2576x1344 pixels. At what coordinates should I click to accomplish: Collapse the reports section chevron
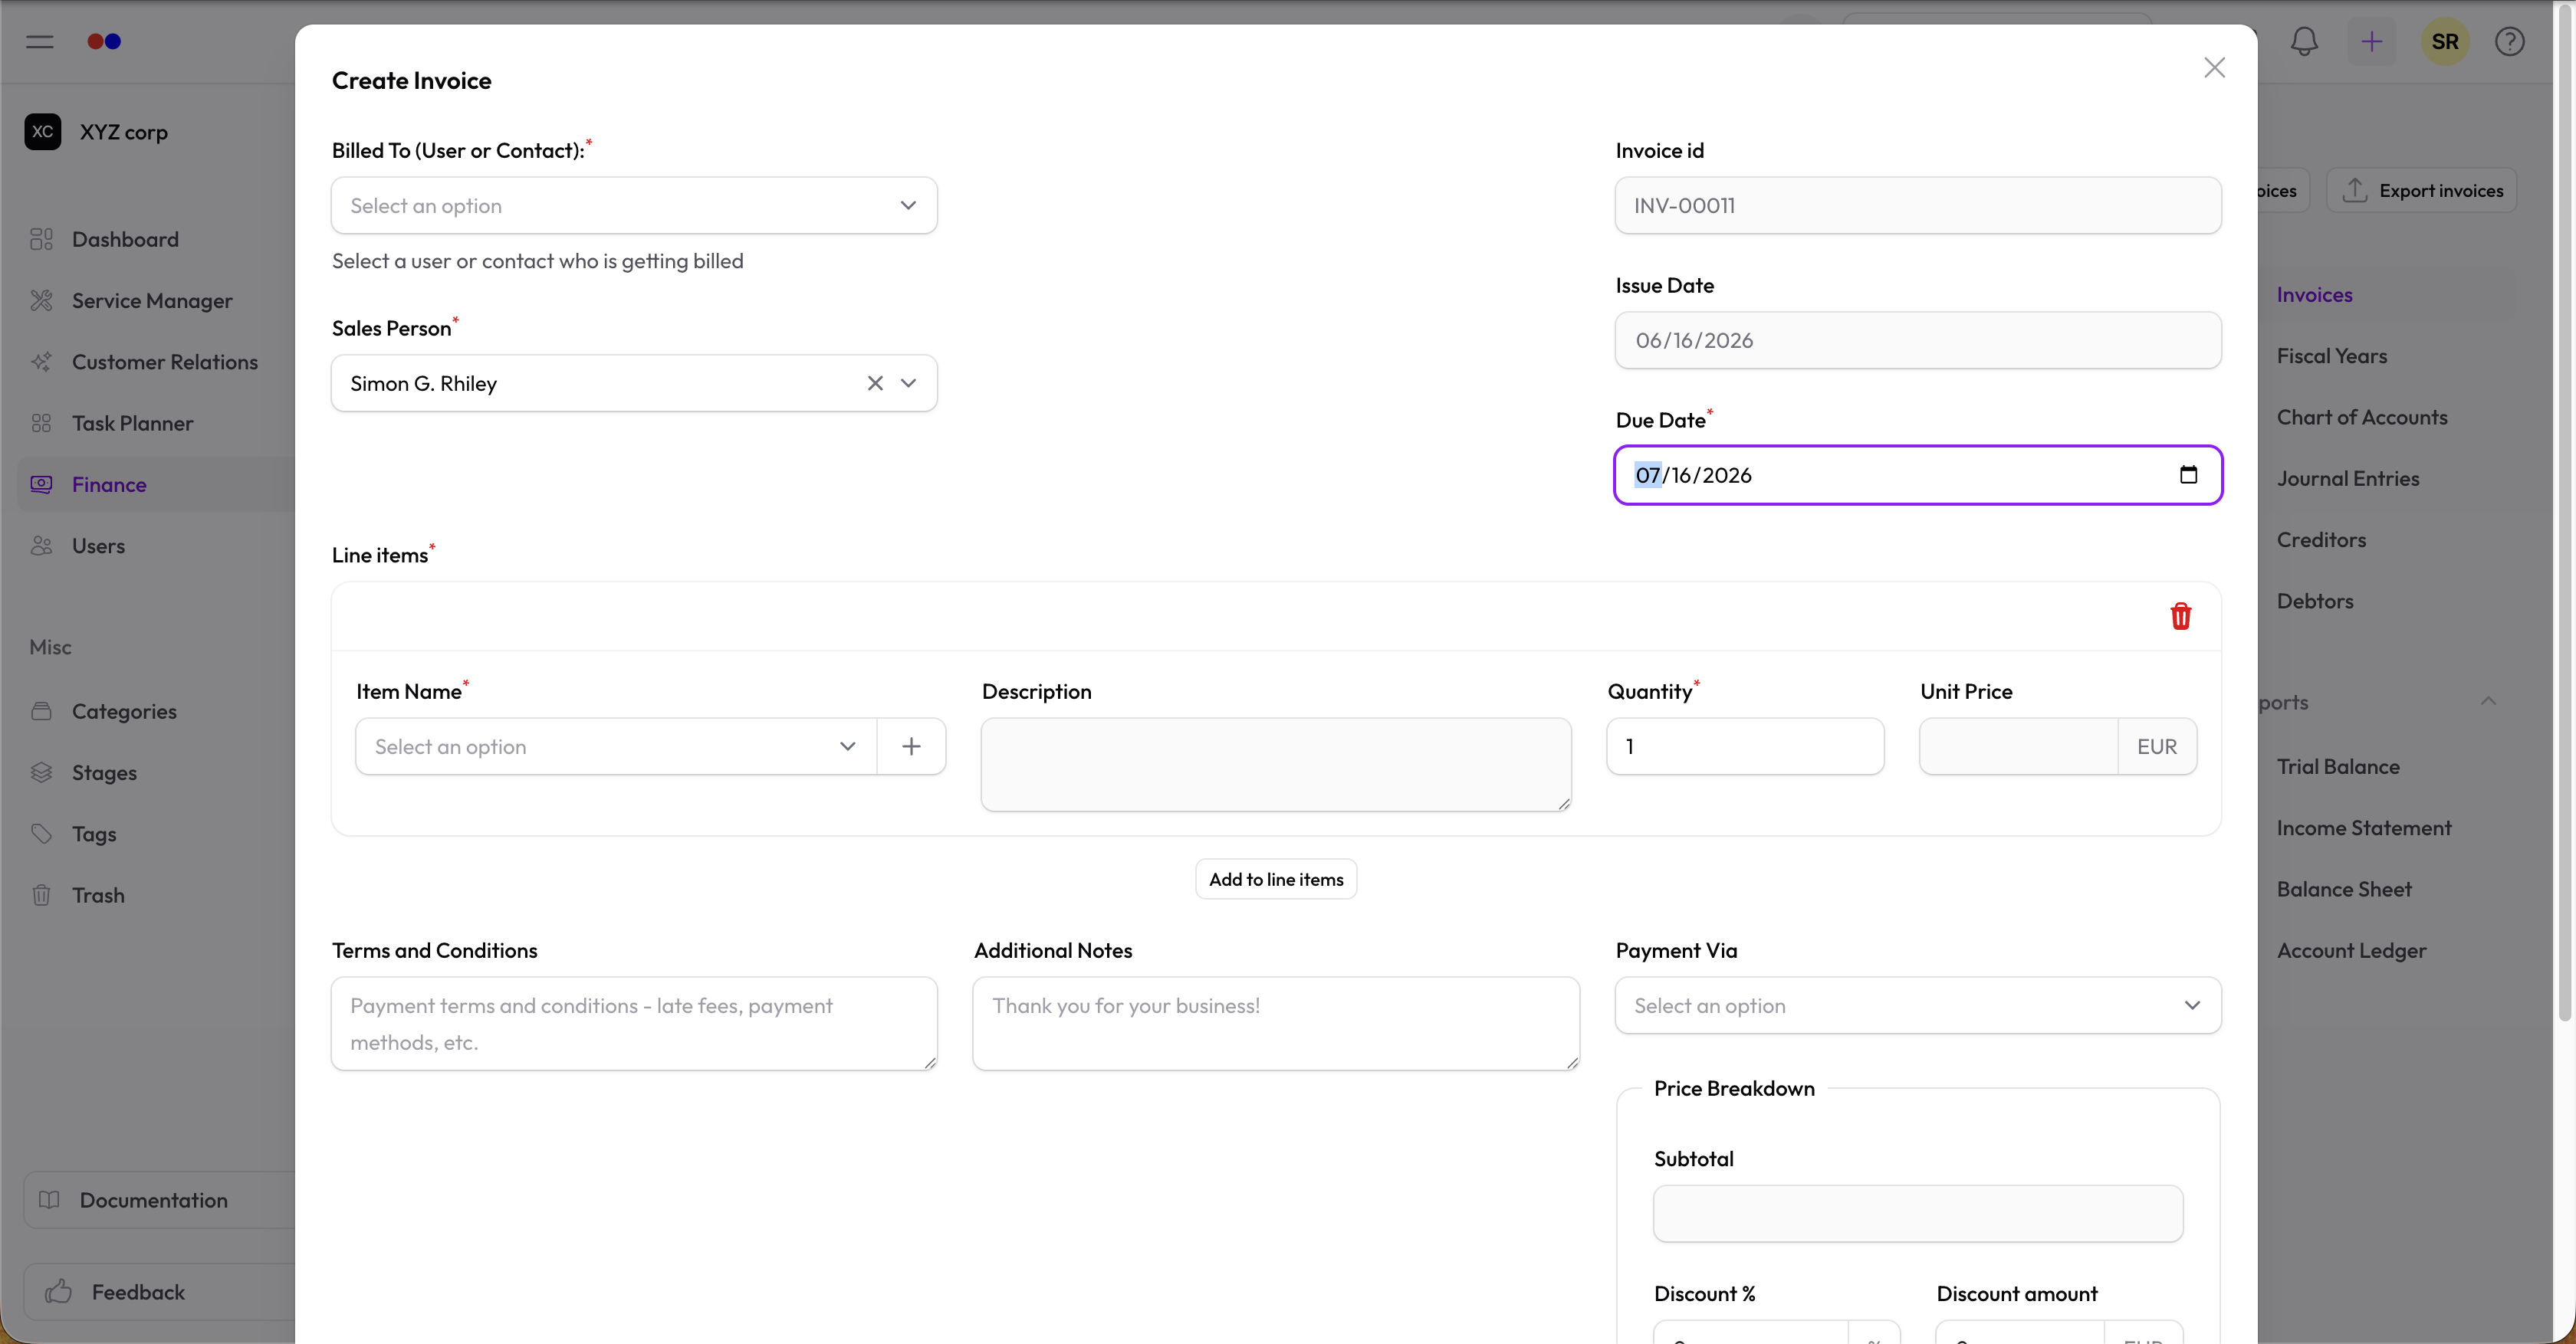[x=2488, y=701]
